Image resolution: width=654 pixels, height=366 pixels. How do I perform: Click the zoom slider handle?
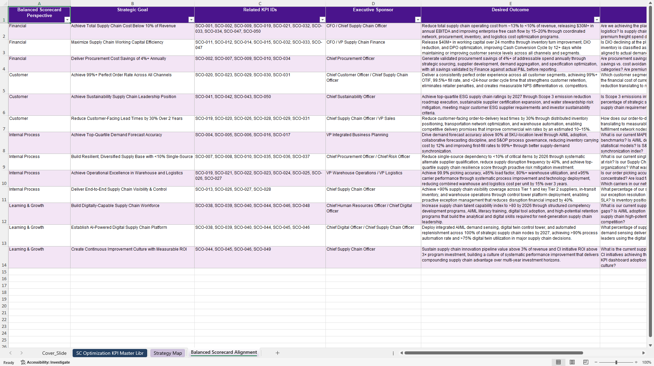[x=616, y=362]
